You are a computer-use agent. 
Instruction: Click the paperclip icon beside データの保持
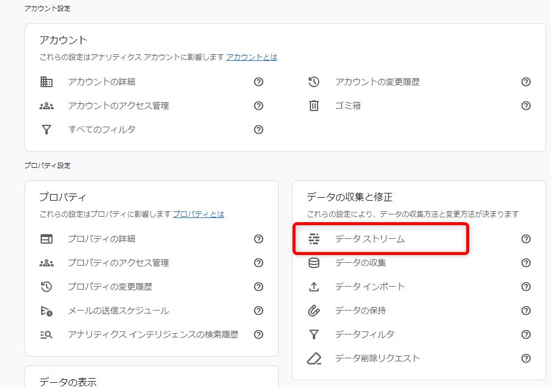click(314, 311)
